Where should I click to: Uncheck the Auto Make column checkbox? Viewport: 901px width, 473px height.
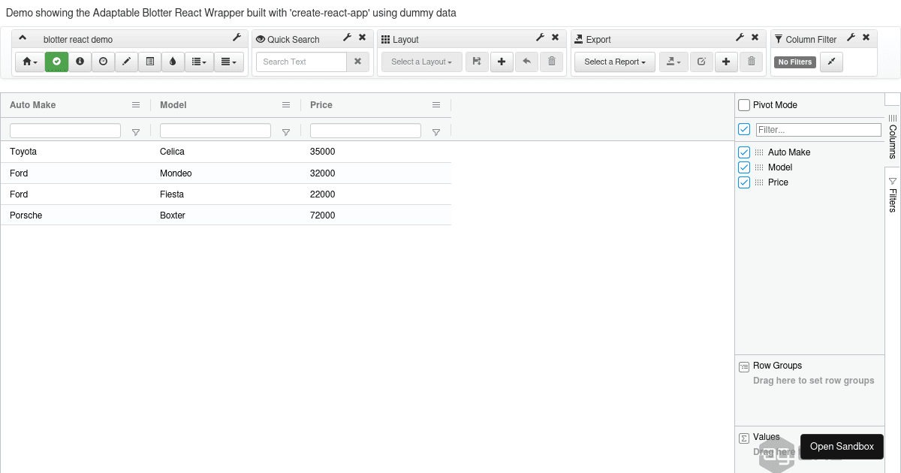click(744, 152)
